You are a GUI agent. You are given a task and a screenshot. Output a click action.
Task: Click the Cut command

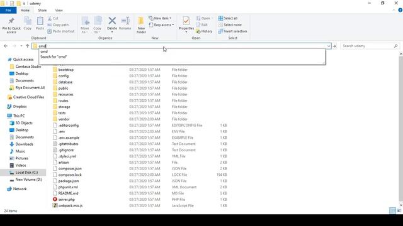click(53, 18)
